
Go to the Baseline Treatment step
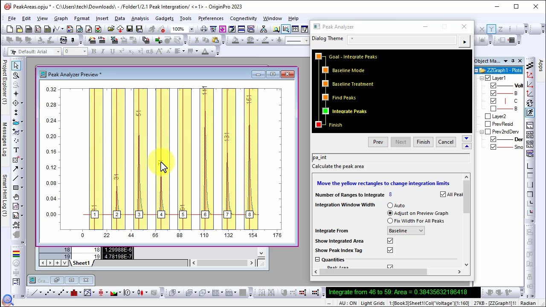[x=353, y=84]
